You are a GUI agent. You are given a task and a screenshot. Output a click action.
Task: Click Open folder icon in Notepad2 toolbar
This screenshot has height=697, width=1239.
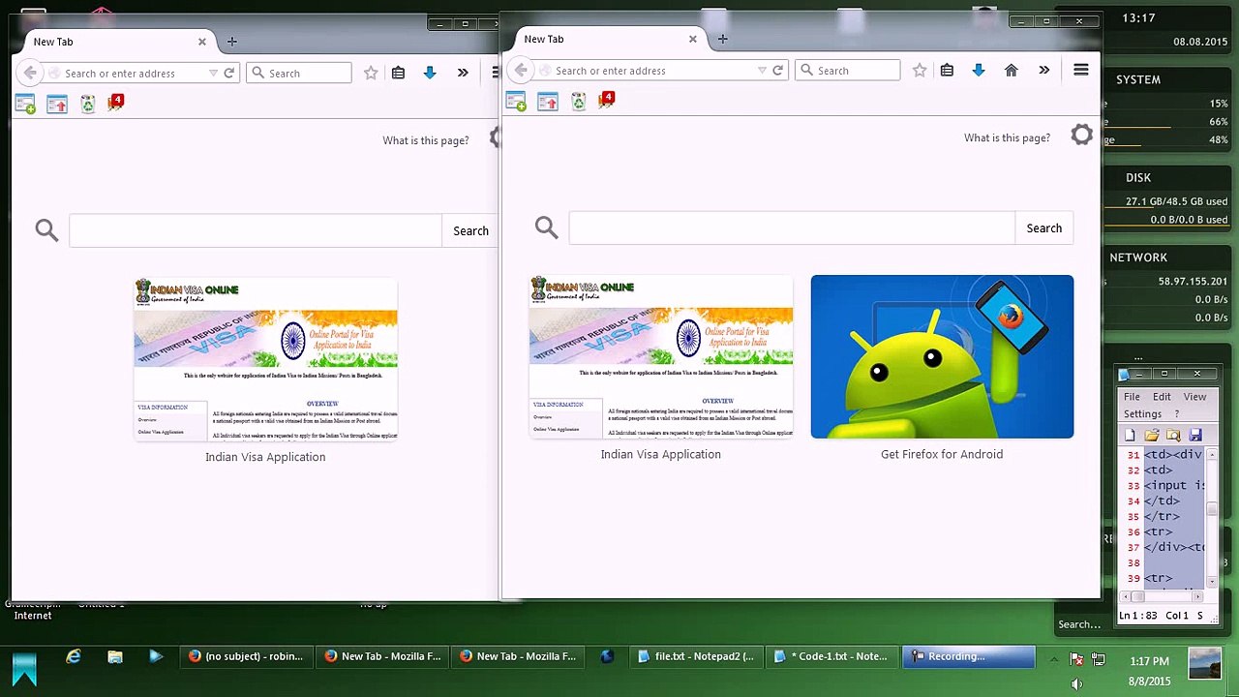1152,436
